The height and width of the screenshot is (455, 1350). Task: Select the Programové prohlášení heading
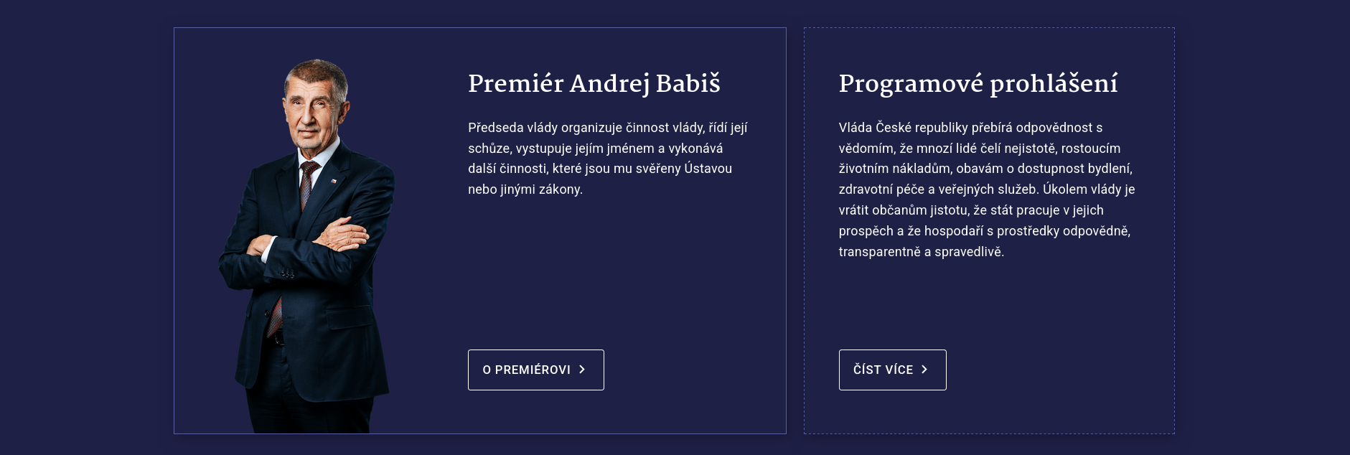(x=978, y=84)
